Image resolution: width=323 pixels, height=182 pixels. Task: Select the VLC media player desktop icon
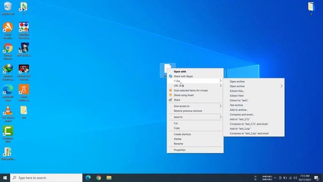tap(8, 113)
